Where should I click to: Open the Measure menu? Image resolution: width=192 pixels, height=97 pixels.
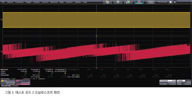pyautogui.click(x=54, y=2)
